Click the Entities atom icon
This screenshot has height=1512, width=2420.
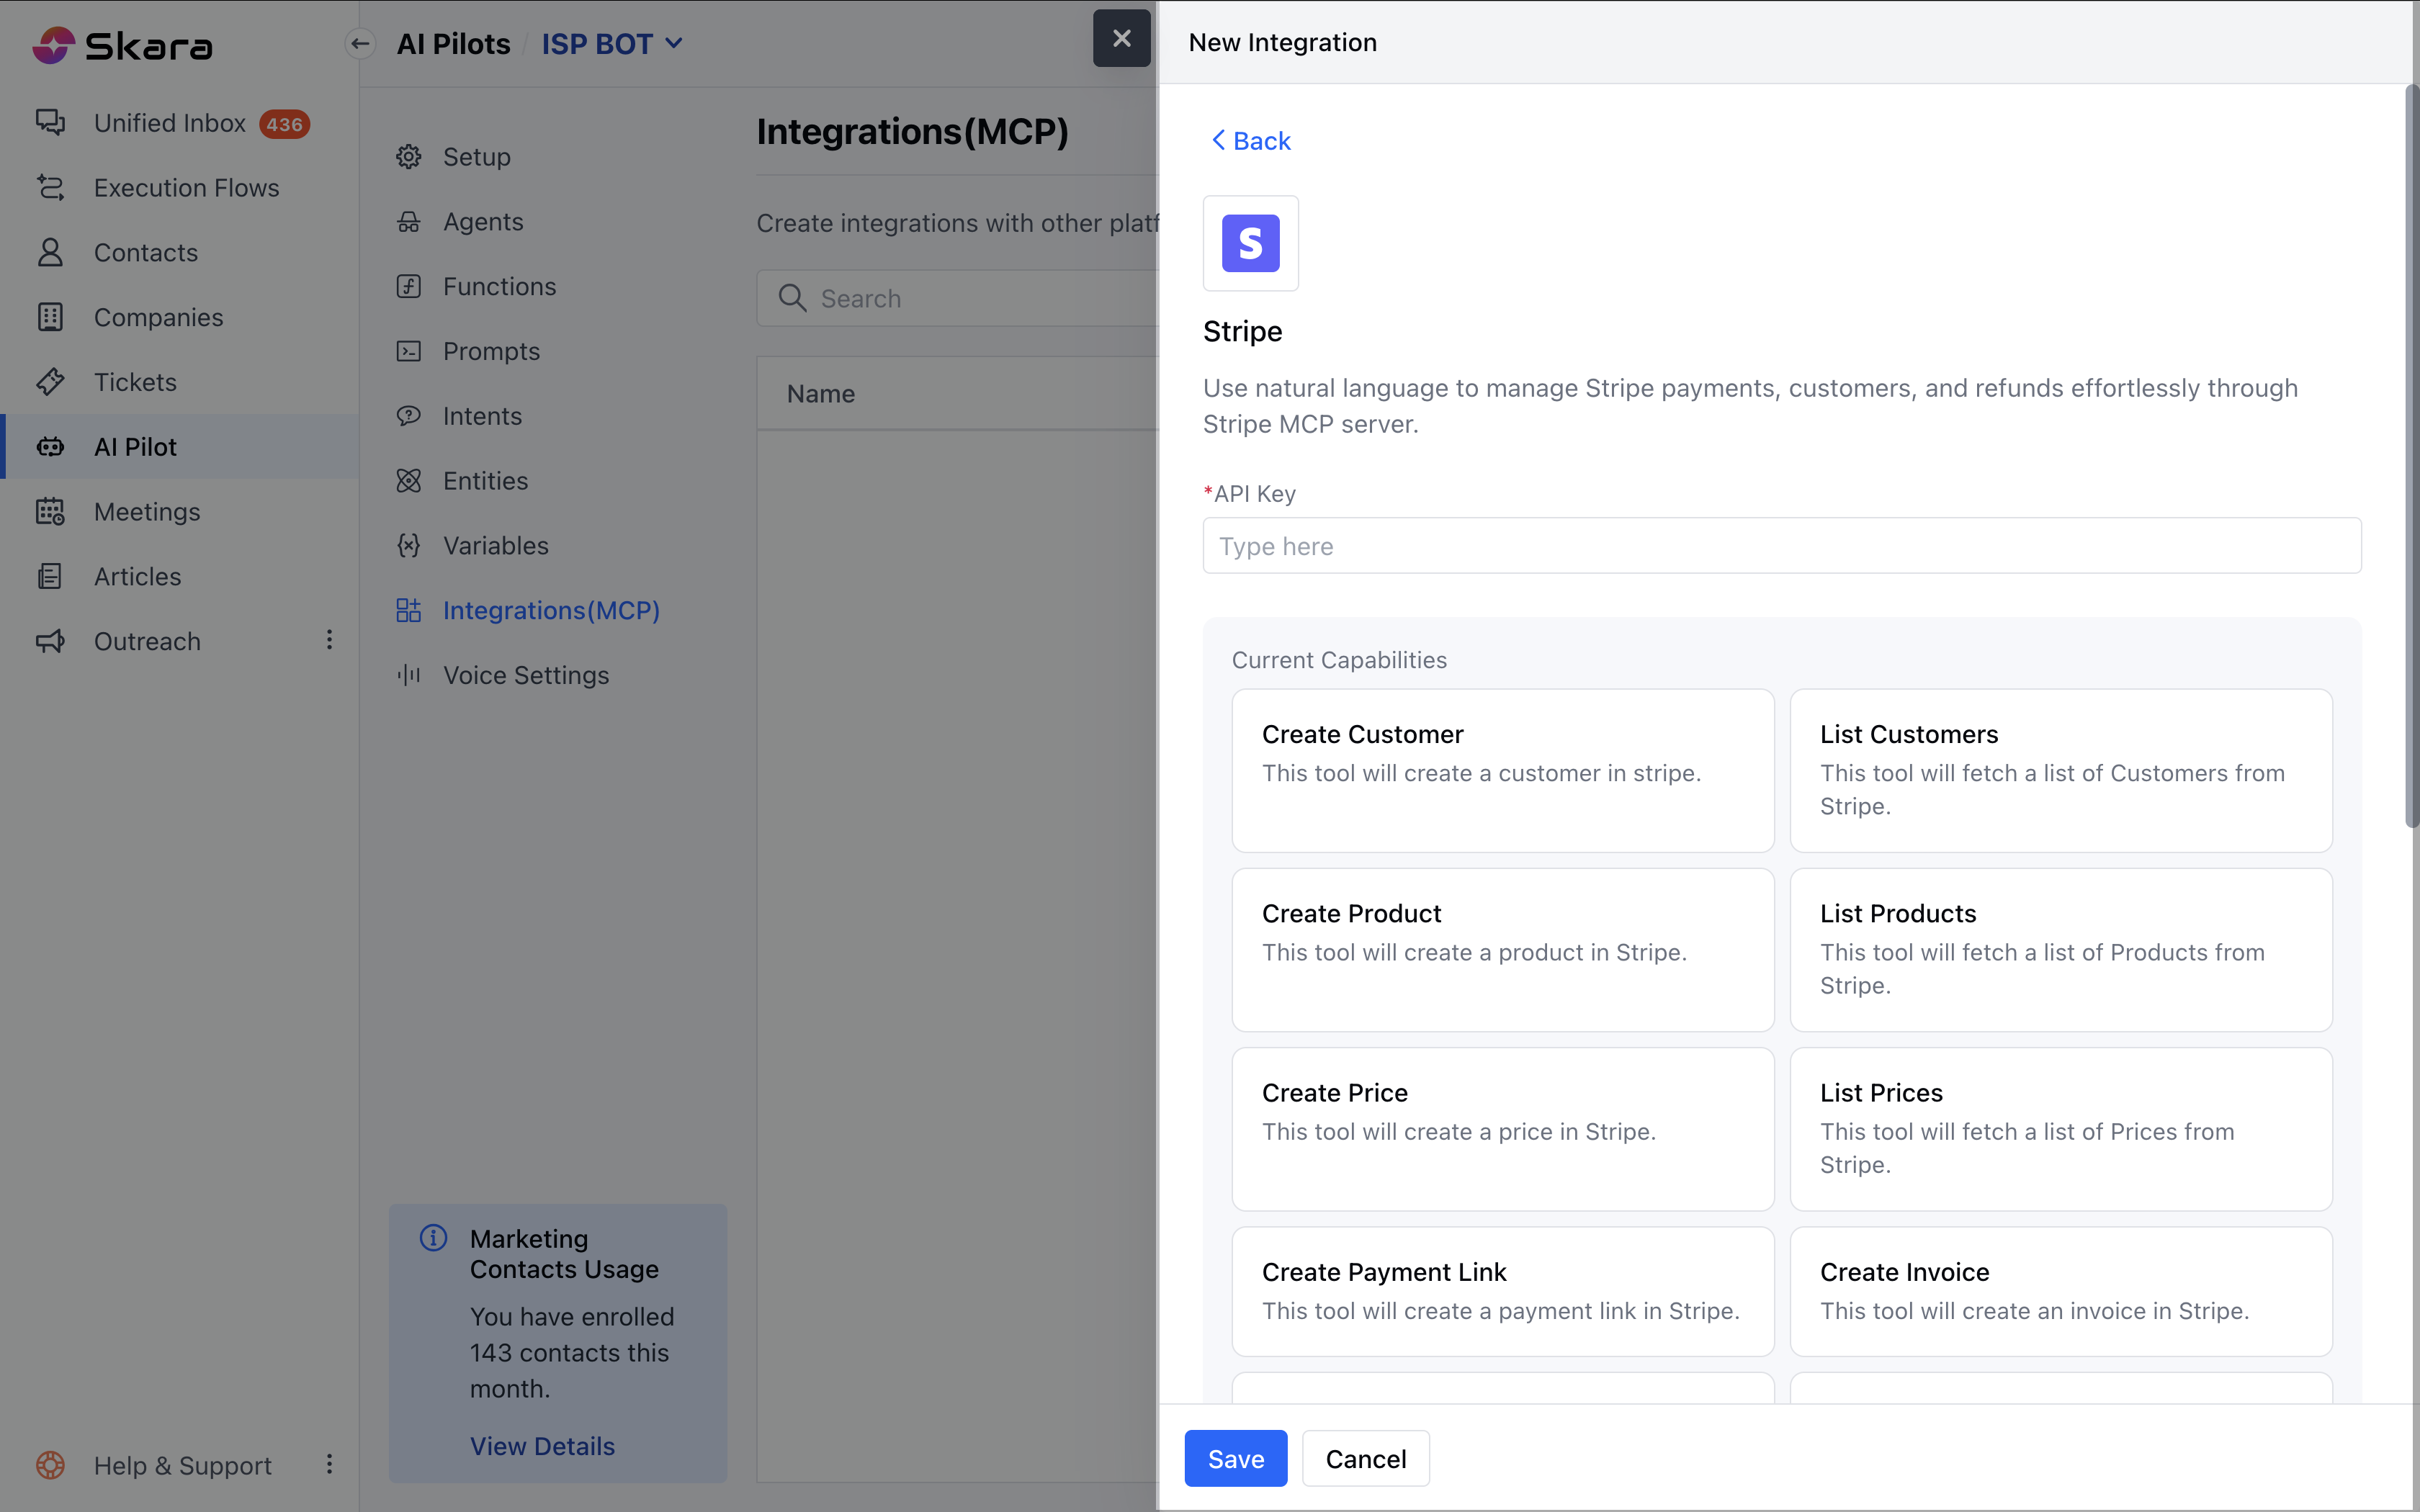(408, 481)
